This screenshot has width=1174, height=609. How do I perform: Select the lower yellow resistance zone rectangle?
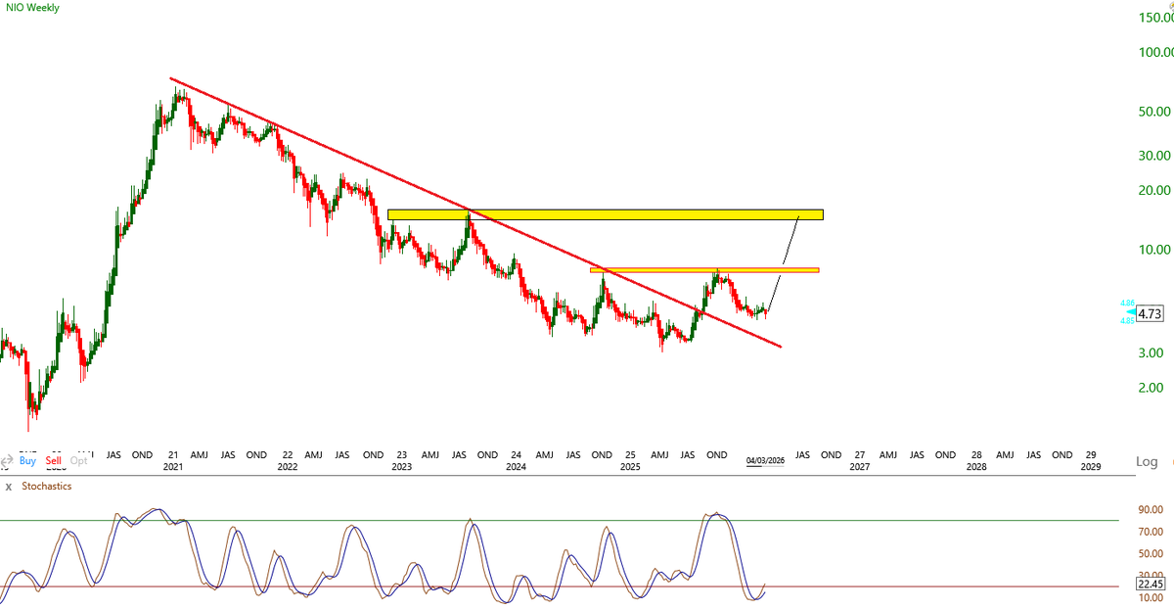pos(704,269)
